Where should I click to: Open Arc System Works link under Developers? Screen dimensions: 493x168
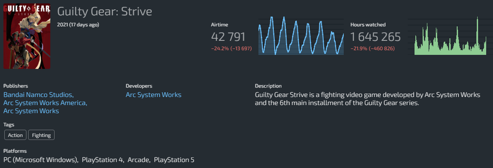[154, 95]
